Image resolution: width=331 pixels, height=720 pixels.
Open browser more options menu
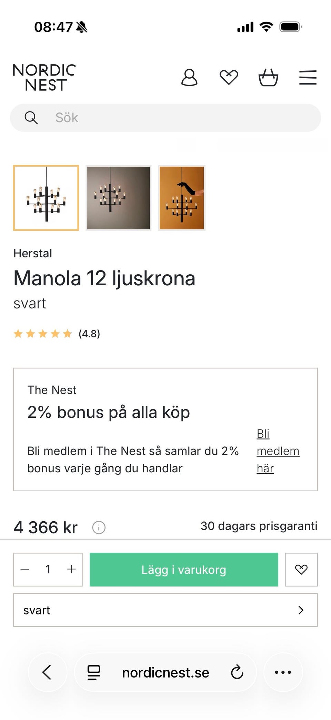tap(283, 672)
